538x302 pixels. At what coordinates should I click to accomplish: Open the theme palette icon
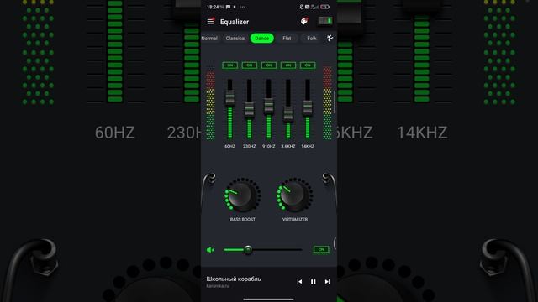pos(304,22)
